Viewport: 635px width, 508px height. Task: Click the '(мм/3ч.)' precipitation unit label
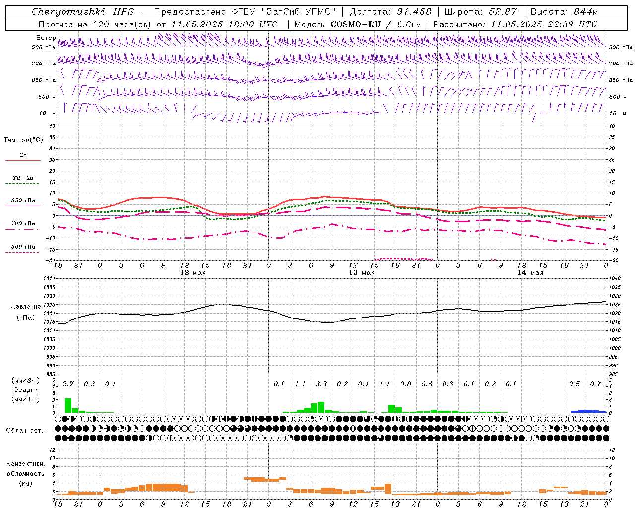click(25, 381)
